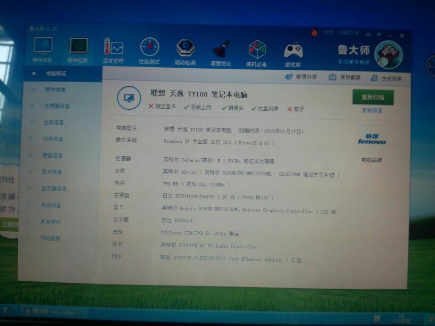Select 显卡信息 in left sidebar

tap(52, 172)
